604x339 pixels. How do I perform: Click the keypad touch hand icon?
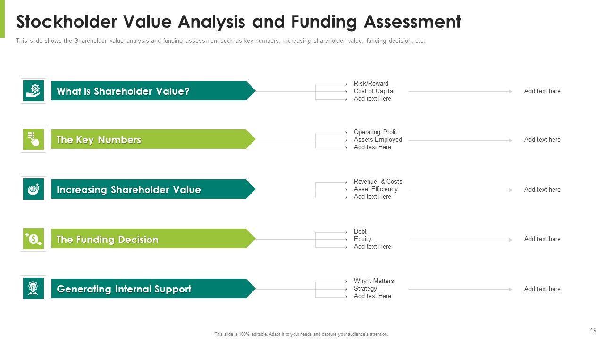(x=34, y=139)
